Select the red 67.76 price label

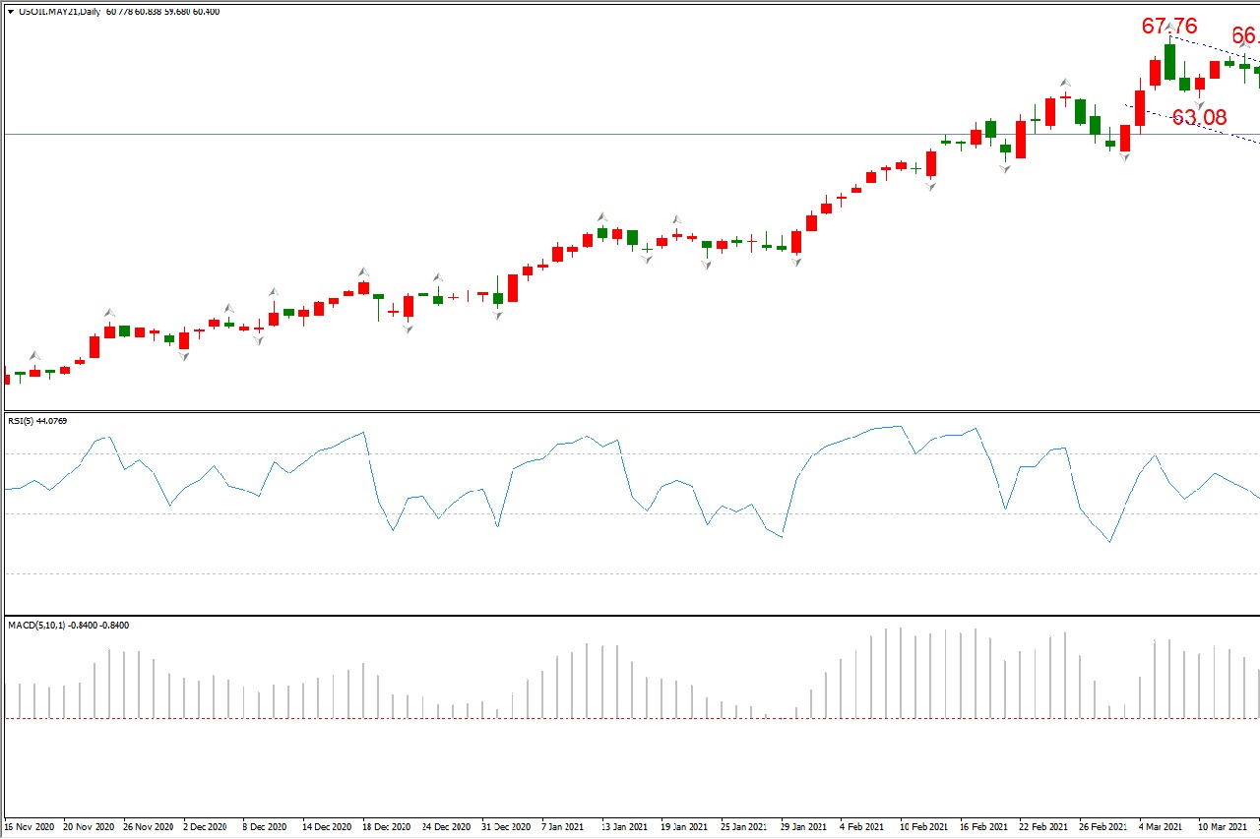point(1168,27)
